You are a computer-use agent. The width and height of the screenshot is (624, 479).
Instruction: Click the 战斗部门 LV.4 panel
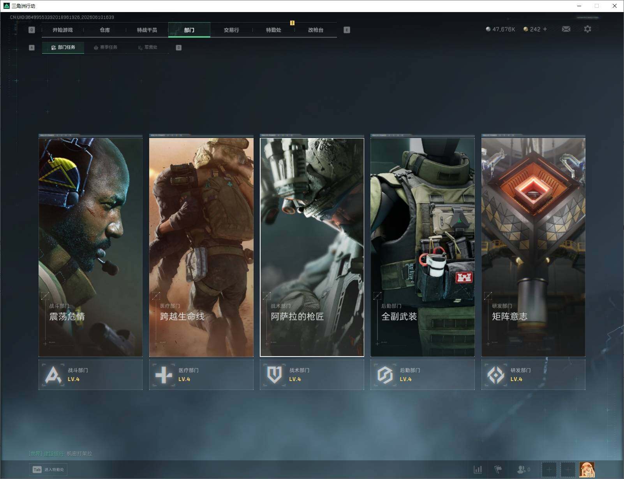pos(90,375)
